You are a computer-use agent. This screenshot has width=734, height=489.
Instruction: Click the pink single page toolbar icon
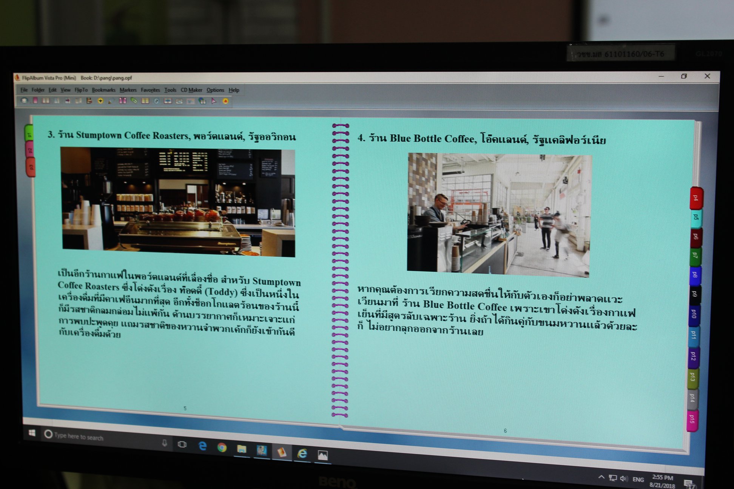click(x=35, y=100)
